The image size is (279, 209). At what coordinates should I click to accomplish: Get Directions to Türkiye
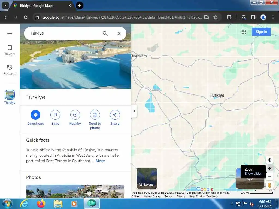coord(35,118)
